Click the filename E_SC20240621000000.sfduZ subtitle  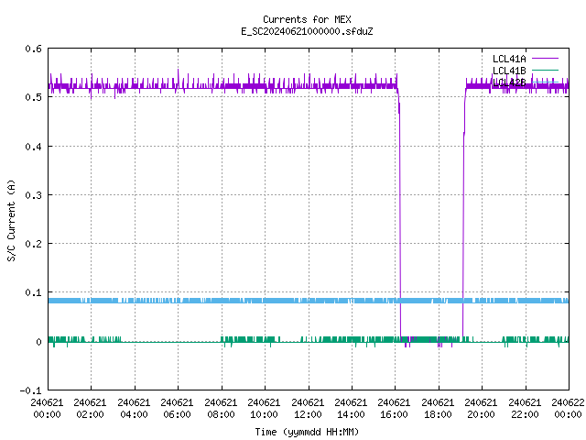[307, 31]
